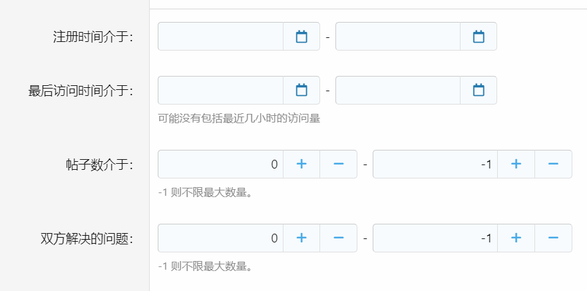Click the 注册时间介于 end date field

click(x=398, y=37)
